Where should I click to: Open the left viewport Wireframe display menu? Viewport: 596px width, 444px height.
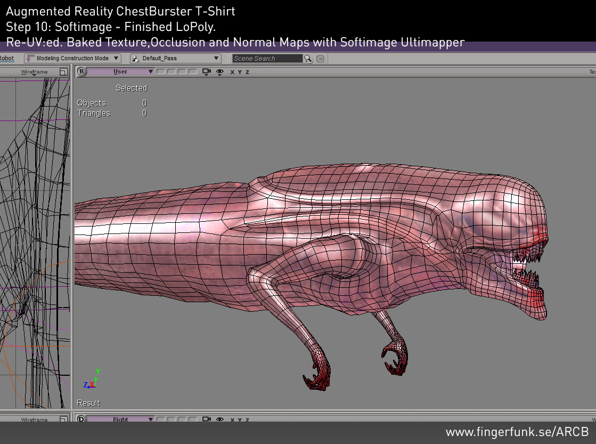(x=34, y=72)
